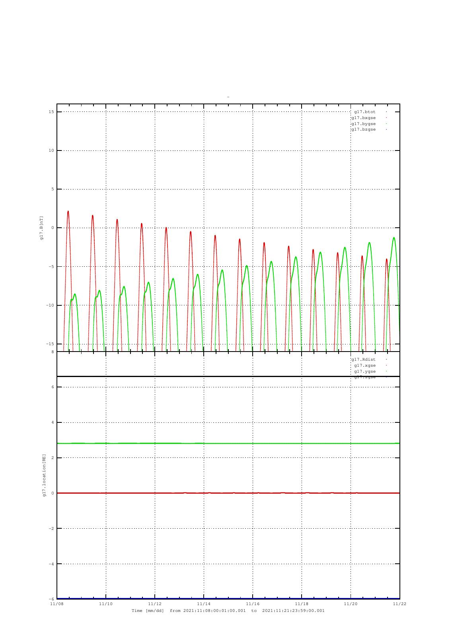Click the flat red xgse location line

pyautogui.click(x=228, y=493)
